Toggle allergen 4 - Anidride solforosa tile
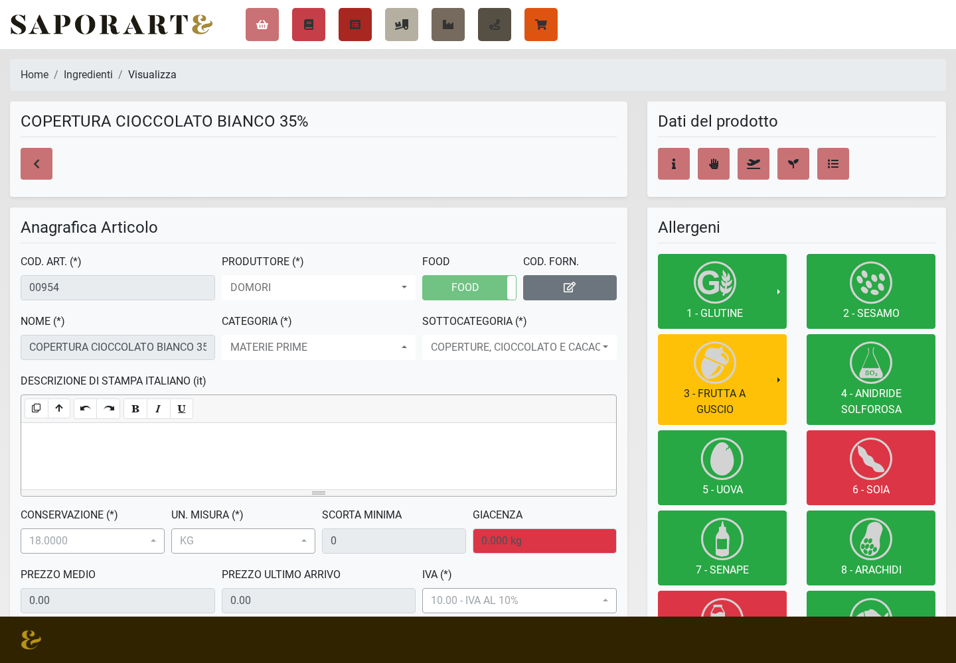This screenshot has height=663, width=956. [x=871, y=379]
